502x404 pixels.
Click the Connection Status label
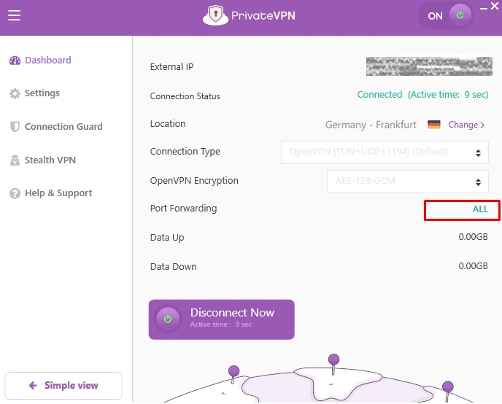(x=185, y=96)
